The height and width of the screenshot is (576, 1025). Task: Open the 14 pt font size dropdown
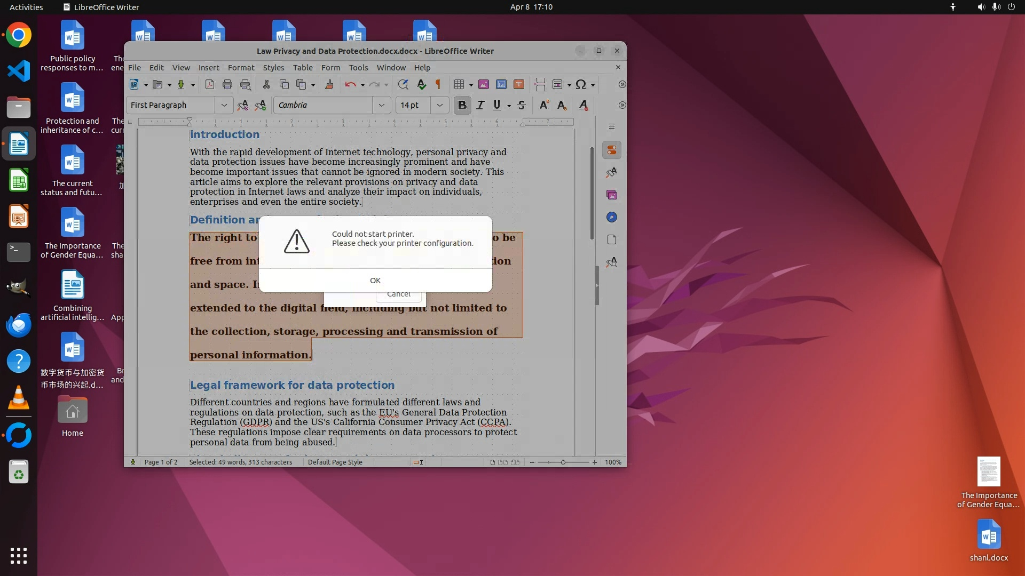point(440,105)
